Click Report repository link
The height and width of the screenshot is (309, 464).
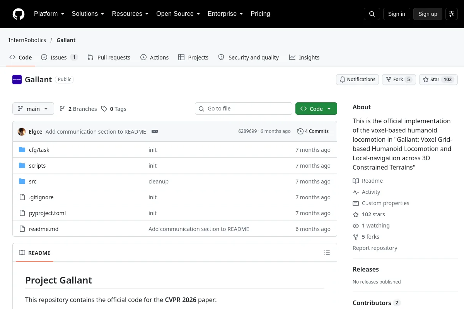pos(375,248)
